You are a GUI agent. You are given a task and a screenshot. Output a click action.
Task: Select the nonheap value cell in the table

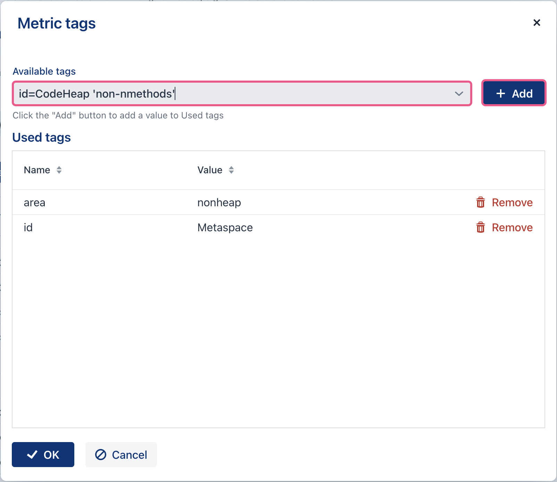click(219, 202)
